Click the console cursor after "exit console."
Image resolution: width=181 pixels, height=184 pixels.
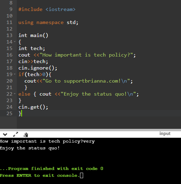coord(81,175)
